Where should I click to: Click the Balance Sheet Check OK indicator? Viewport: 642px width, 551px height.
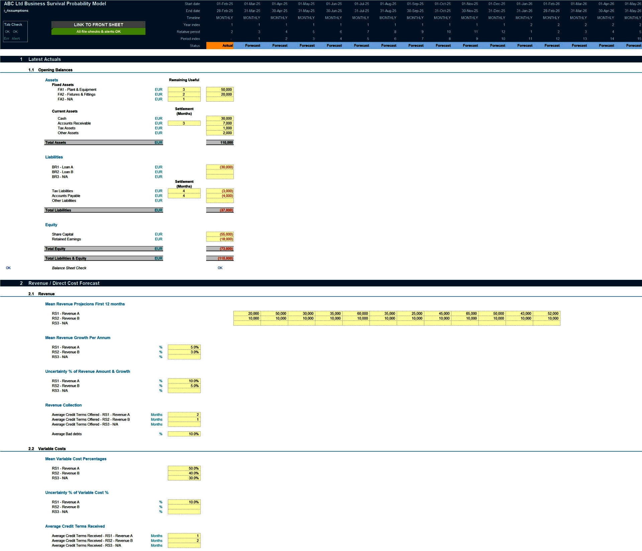pos(220,268)
